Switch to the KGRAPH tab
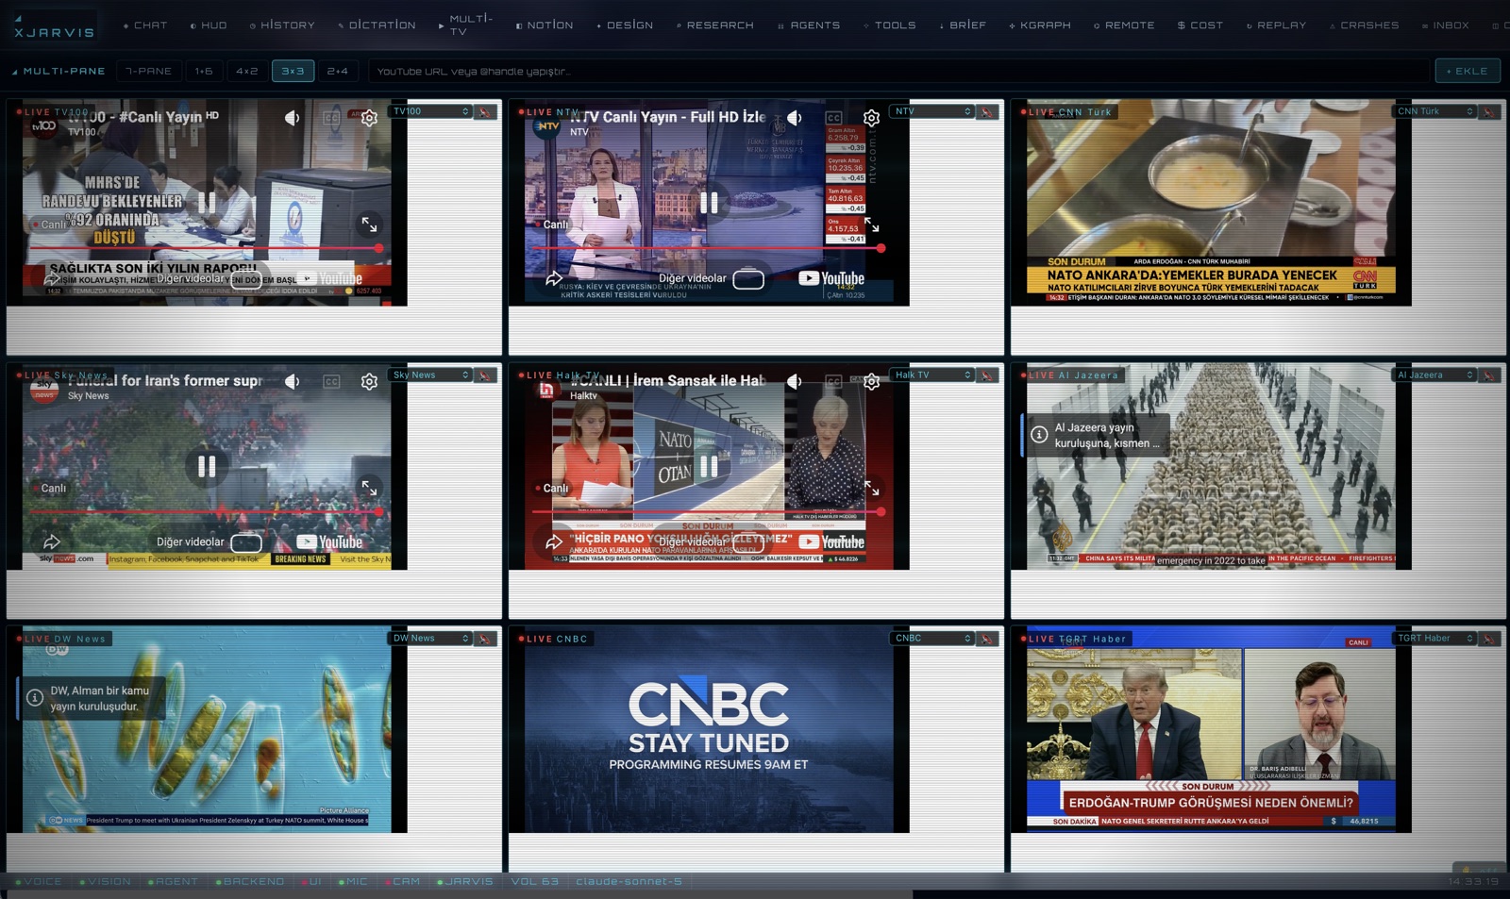This screenshot has width=1510, height=899. pyautogui.click(x=1040, y=25)
